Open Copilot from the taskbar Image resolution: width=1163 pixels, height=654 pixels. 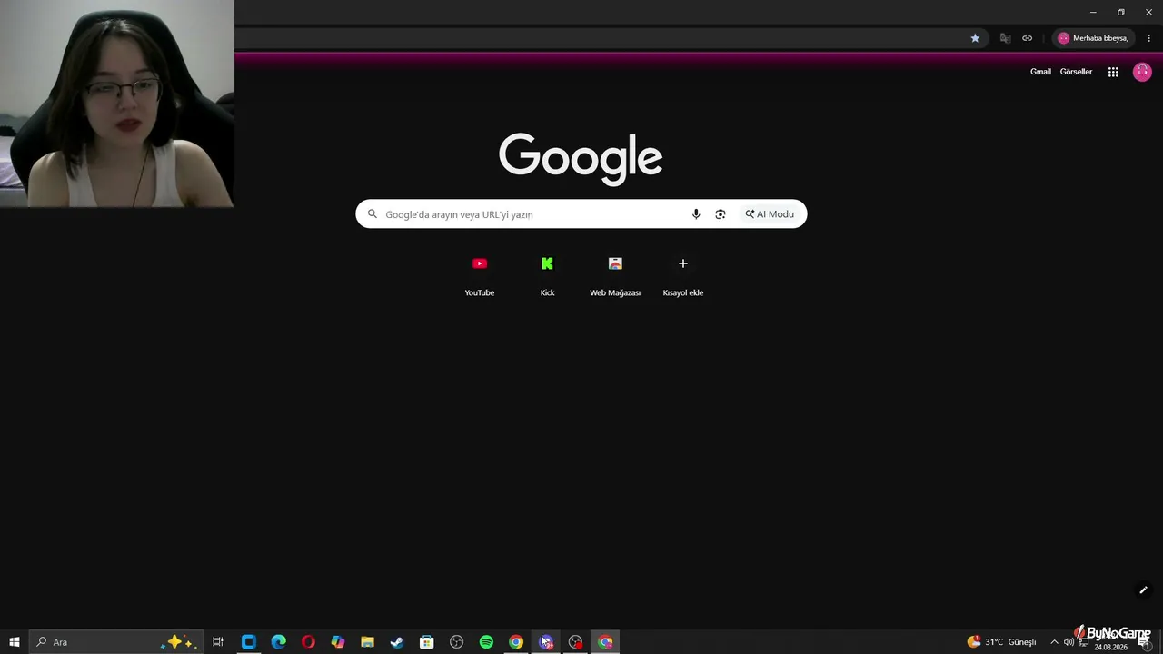[338, 642]
